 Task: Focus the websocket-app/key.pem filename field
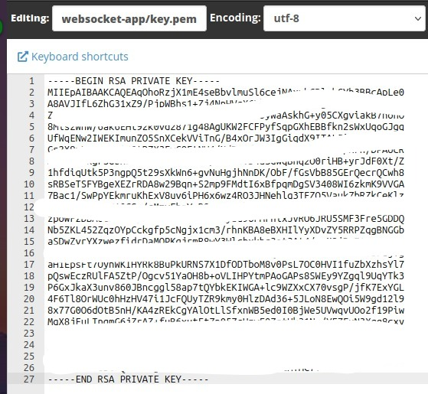click(x=129, y=18)
